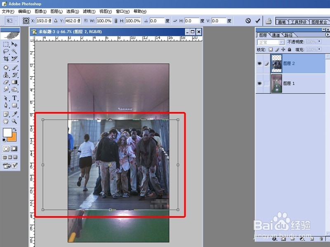The image size is (330, 247).
Task: Open the 填充 fill slider arrow
Action: point(319,49)
